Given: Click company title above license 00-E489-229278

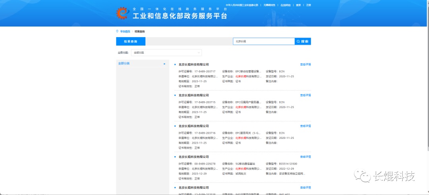Looking at the screenshot, I should point(193,157).
